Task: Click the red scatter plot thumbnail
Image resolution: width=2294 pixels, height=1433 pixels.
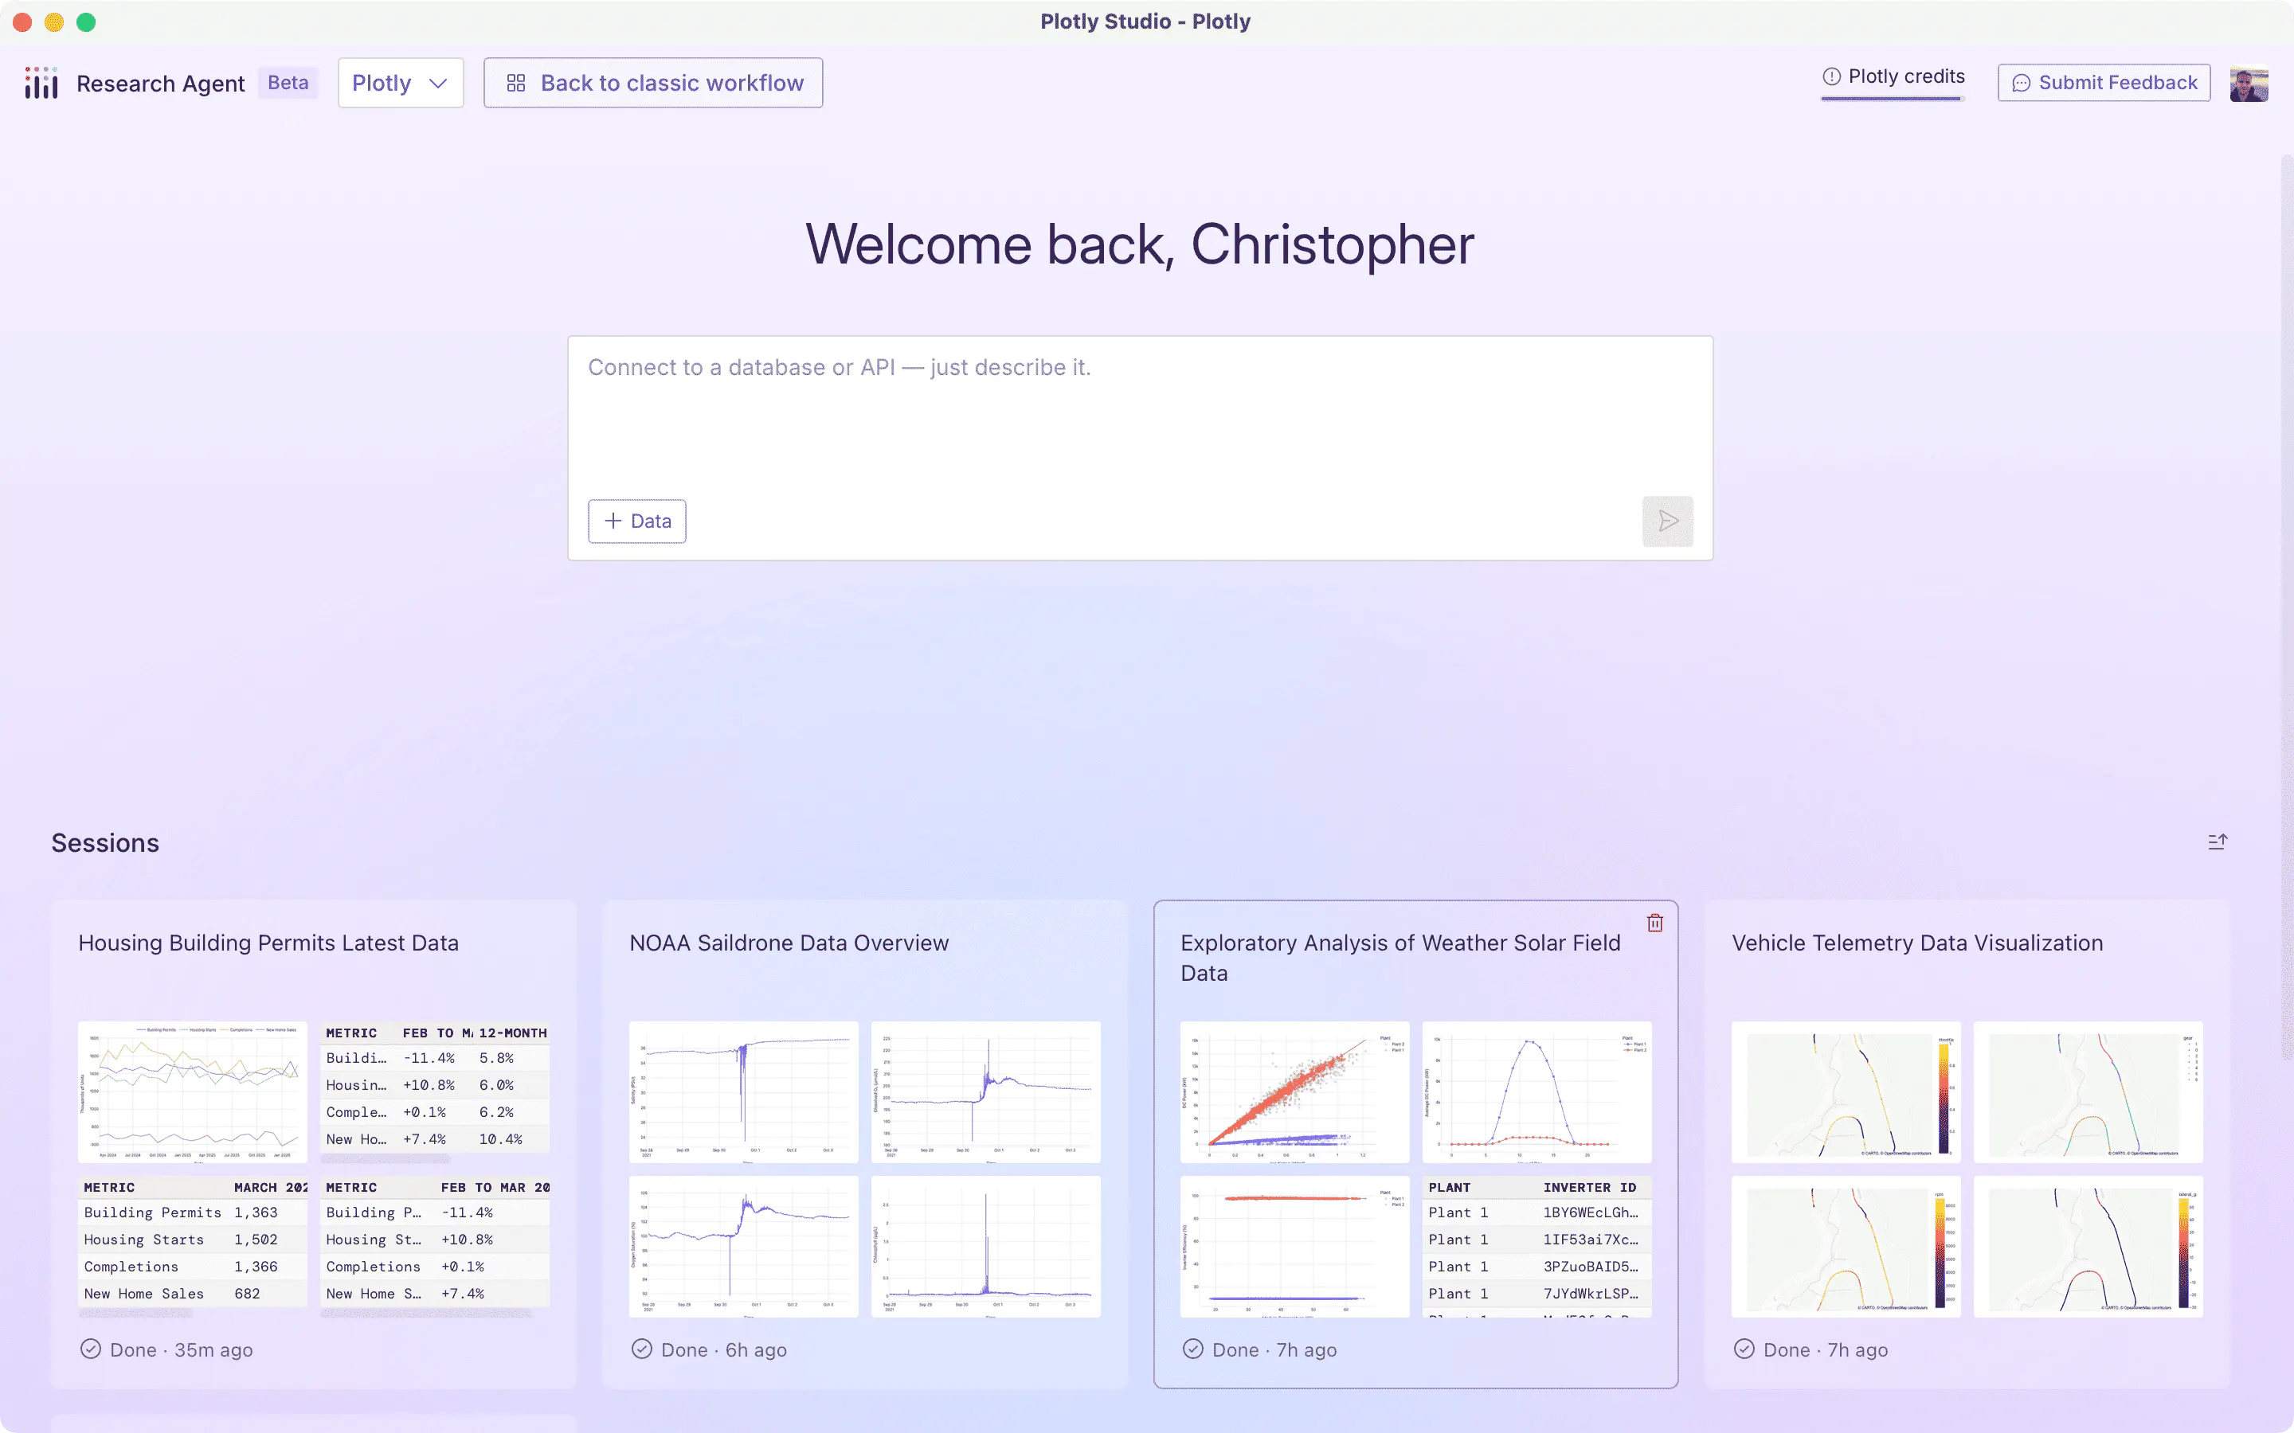Action: [x=1294, y=1091]
